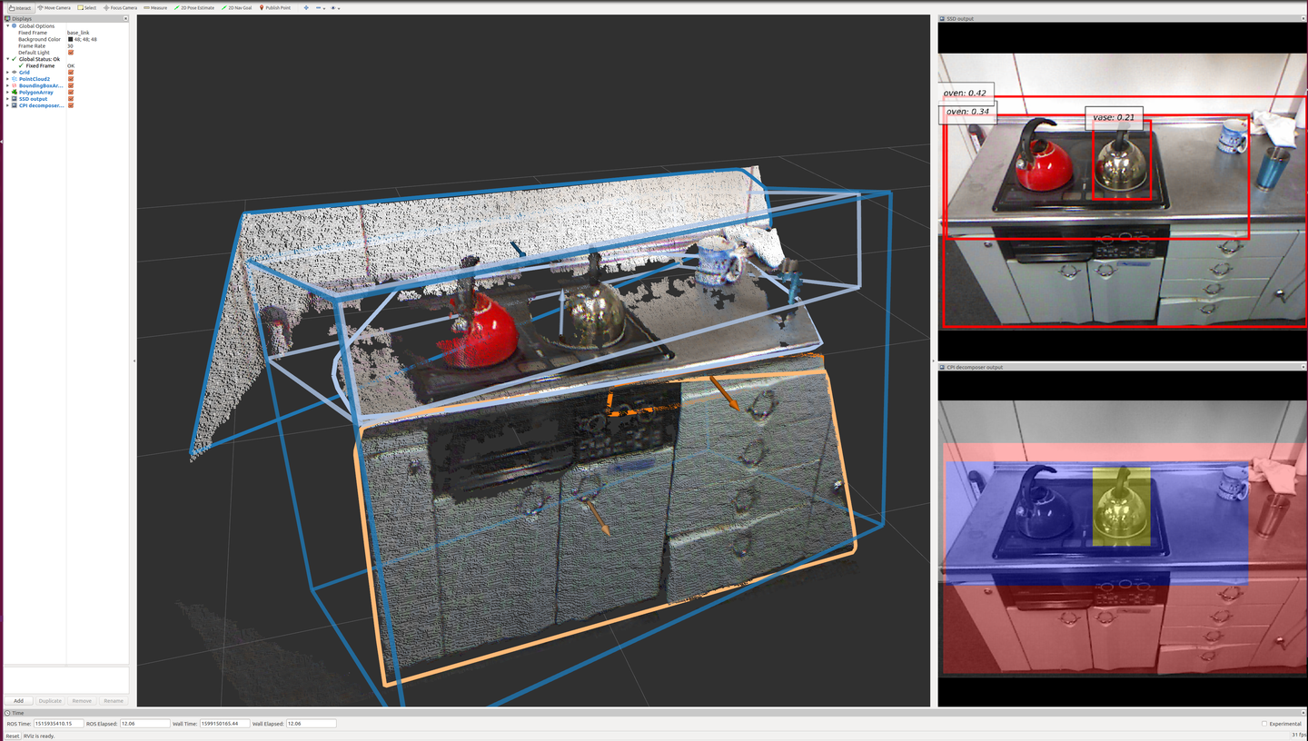Edit the Frame Rate value 30
The image size is (1308, 741).
70,46
